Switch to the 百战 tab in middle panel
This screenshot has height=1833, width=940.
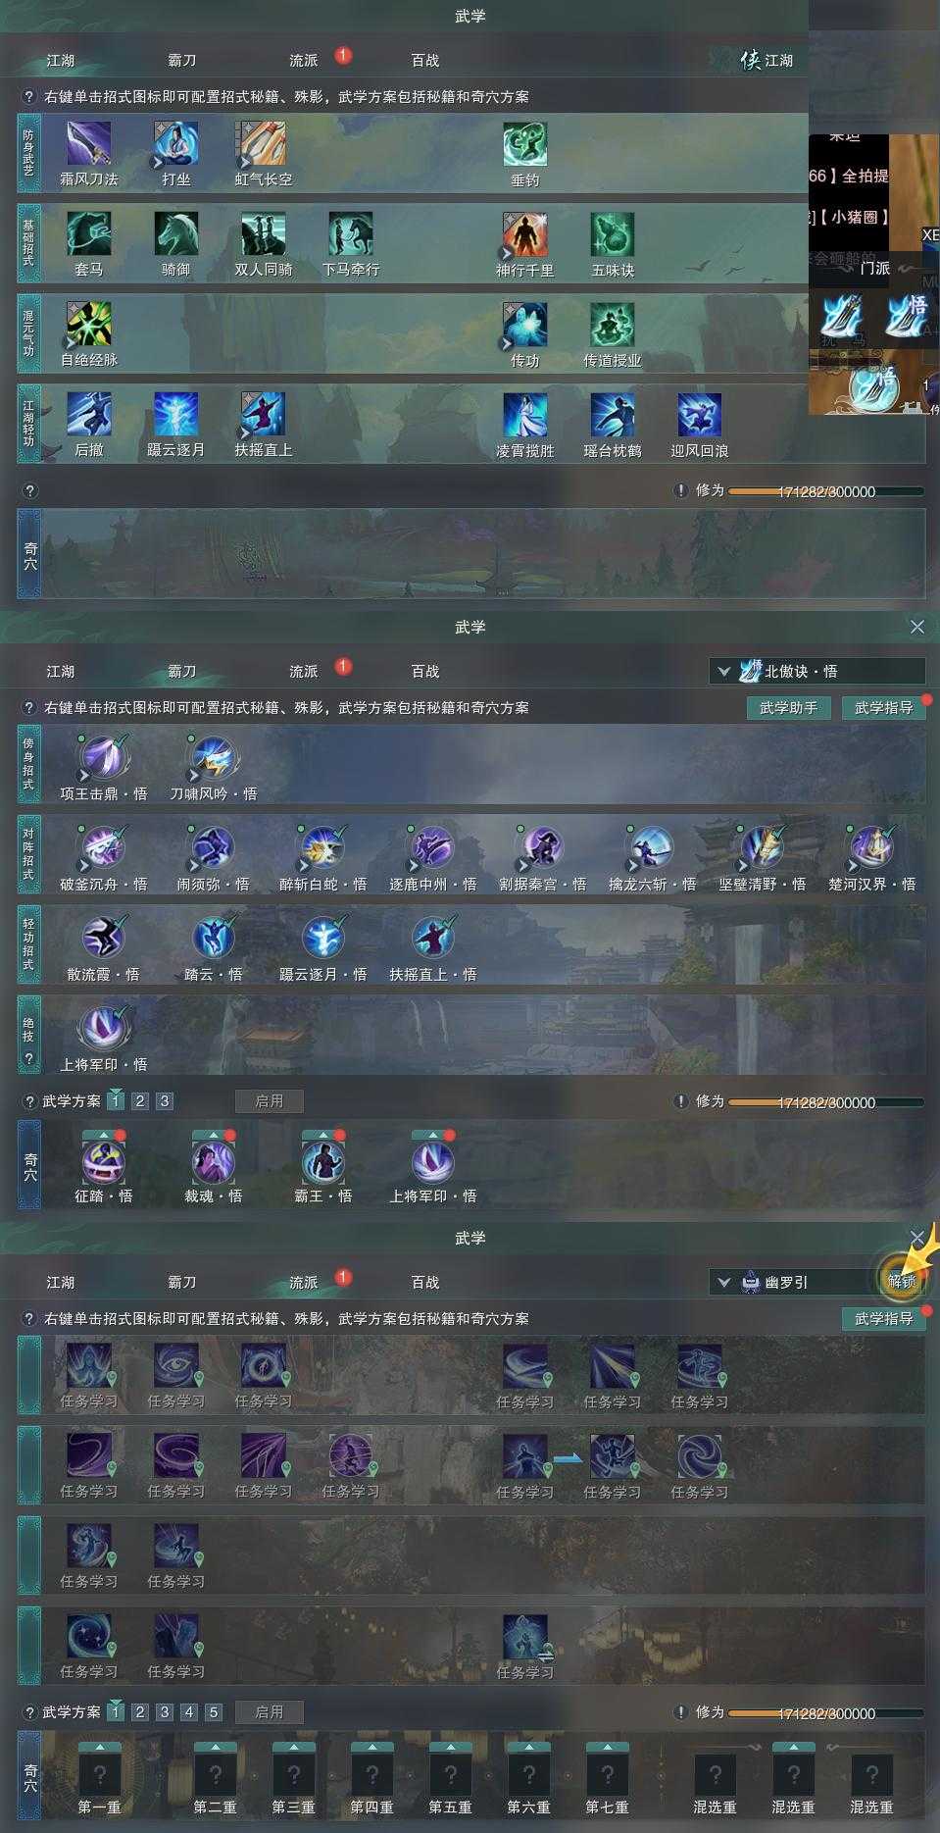425,671
